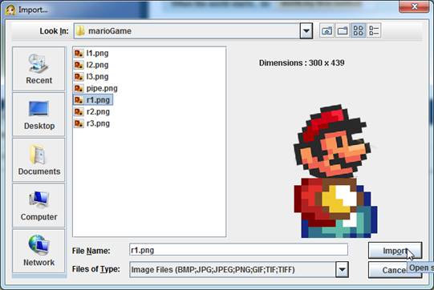434x290 pixels.
Task: Open the Recent shortcut
Action: point(39,69)
